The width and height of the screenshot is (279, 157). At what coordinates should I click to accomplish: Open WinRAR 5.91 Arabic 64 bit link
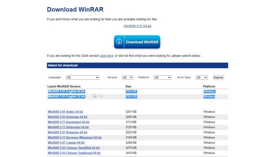tap(65, 112)
